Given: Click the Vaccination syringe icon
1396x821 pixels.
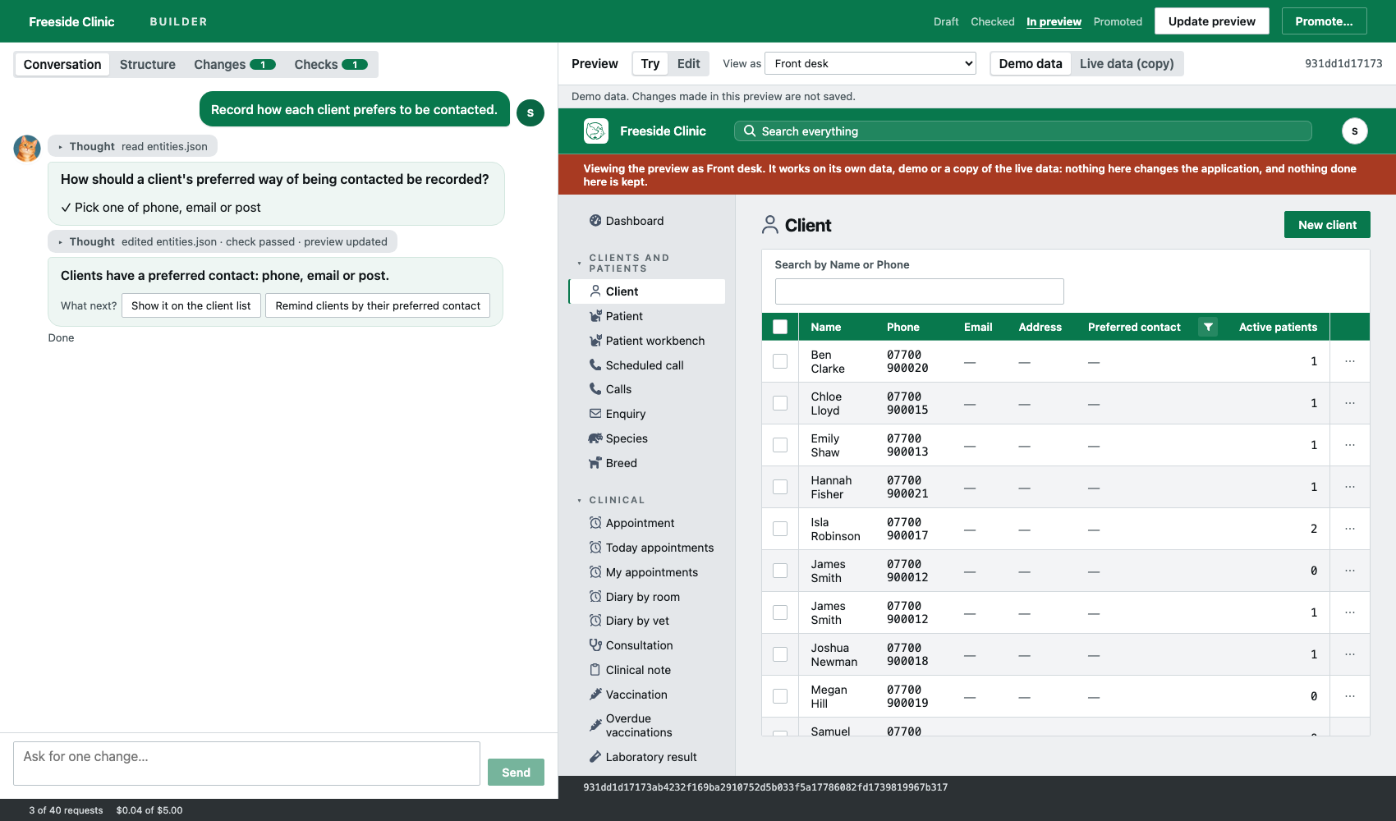Looking at the screenshot, I should tap(595, 695).
